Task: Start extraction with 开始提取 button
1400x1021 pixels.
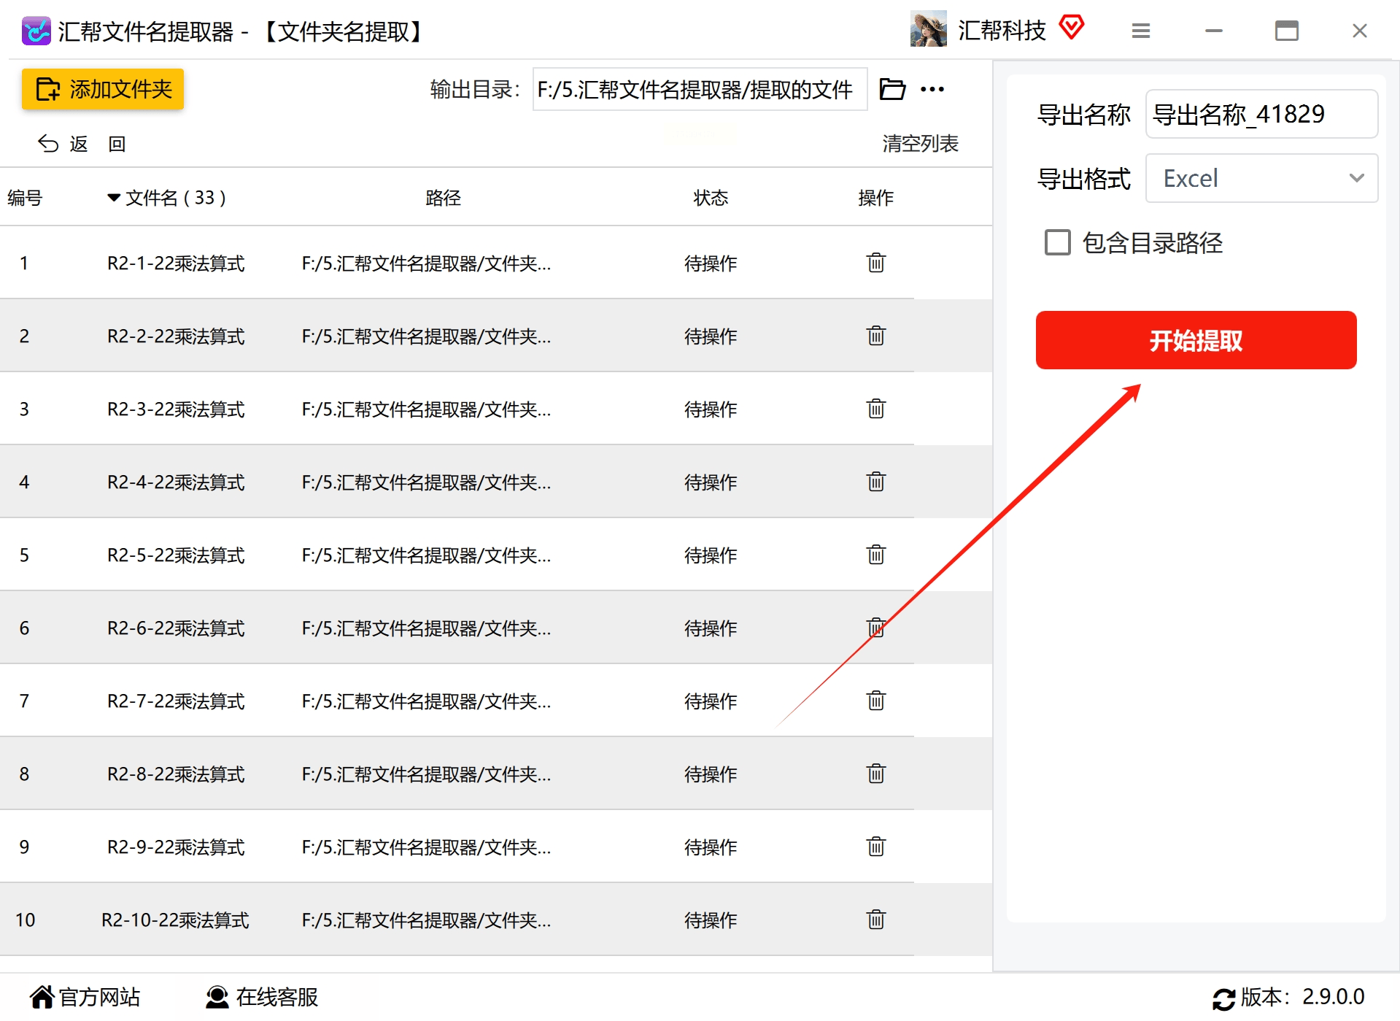Action: click(x=1196, y=340)
